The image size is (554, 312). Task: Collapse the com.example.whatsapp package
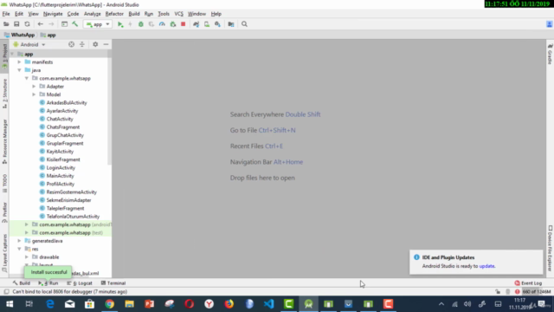pos(27,78)
